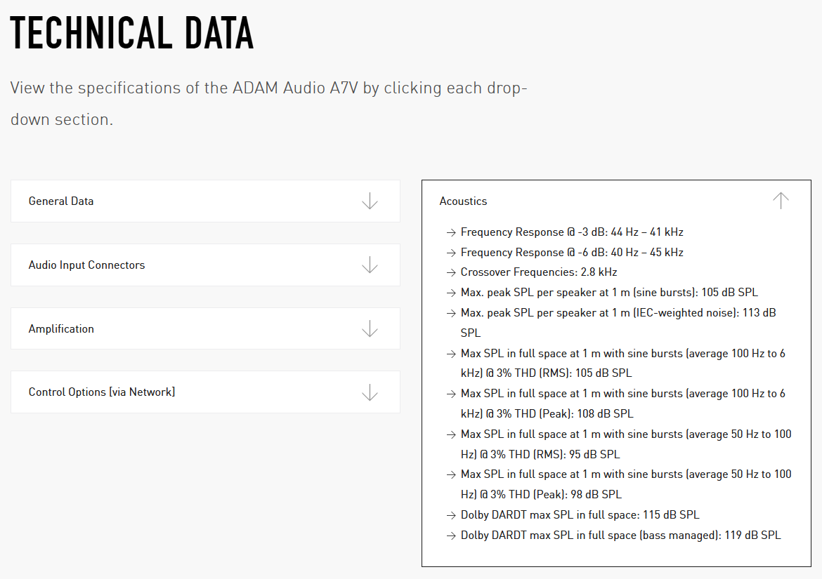Expand the General Data section label
The image size is (822, 579).
tap(61, 201)
